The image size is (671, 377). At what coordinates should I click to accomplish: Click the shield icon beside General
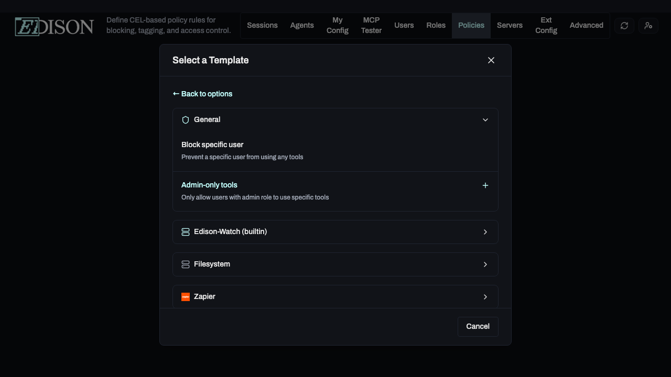(x=186, y=119)
